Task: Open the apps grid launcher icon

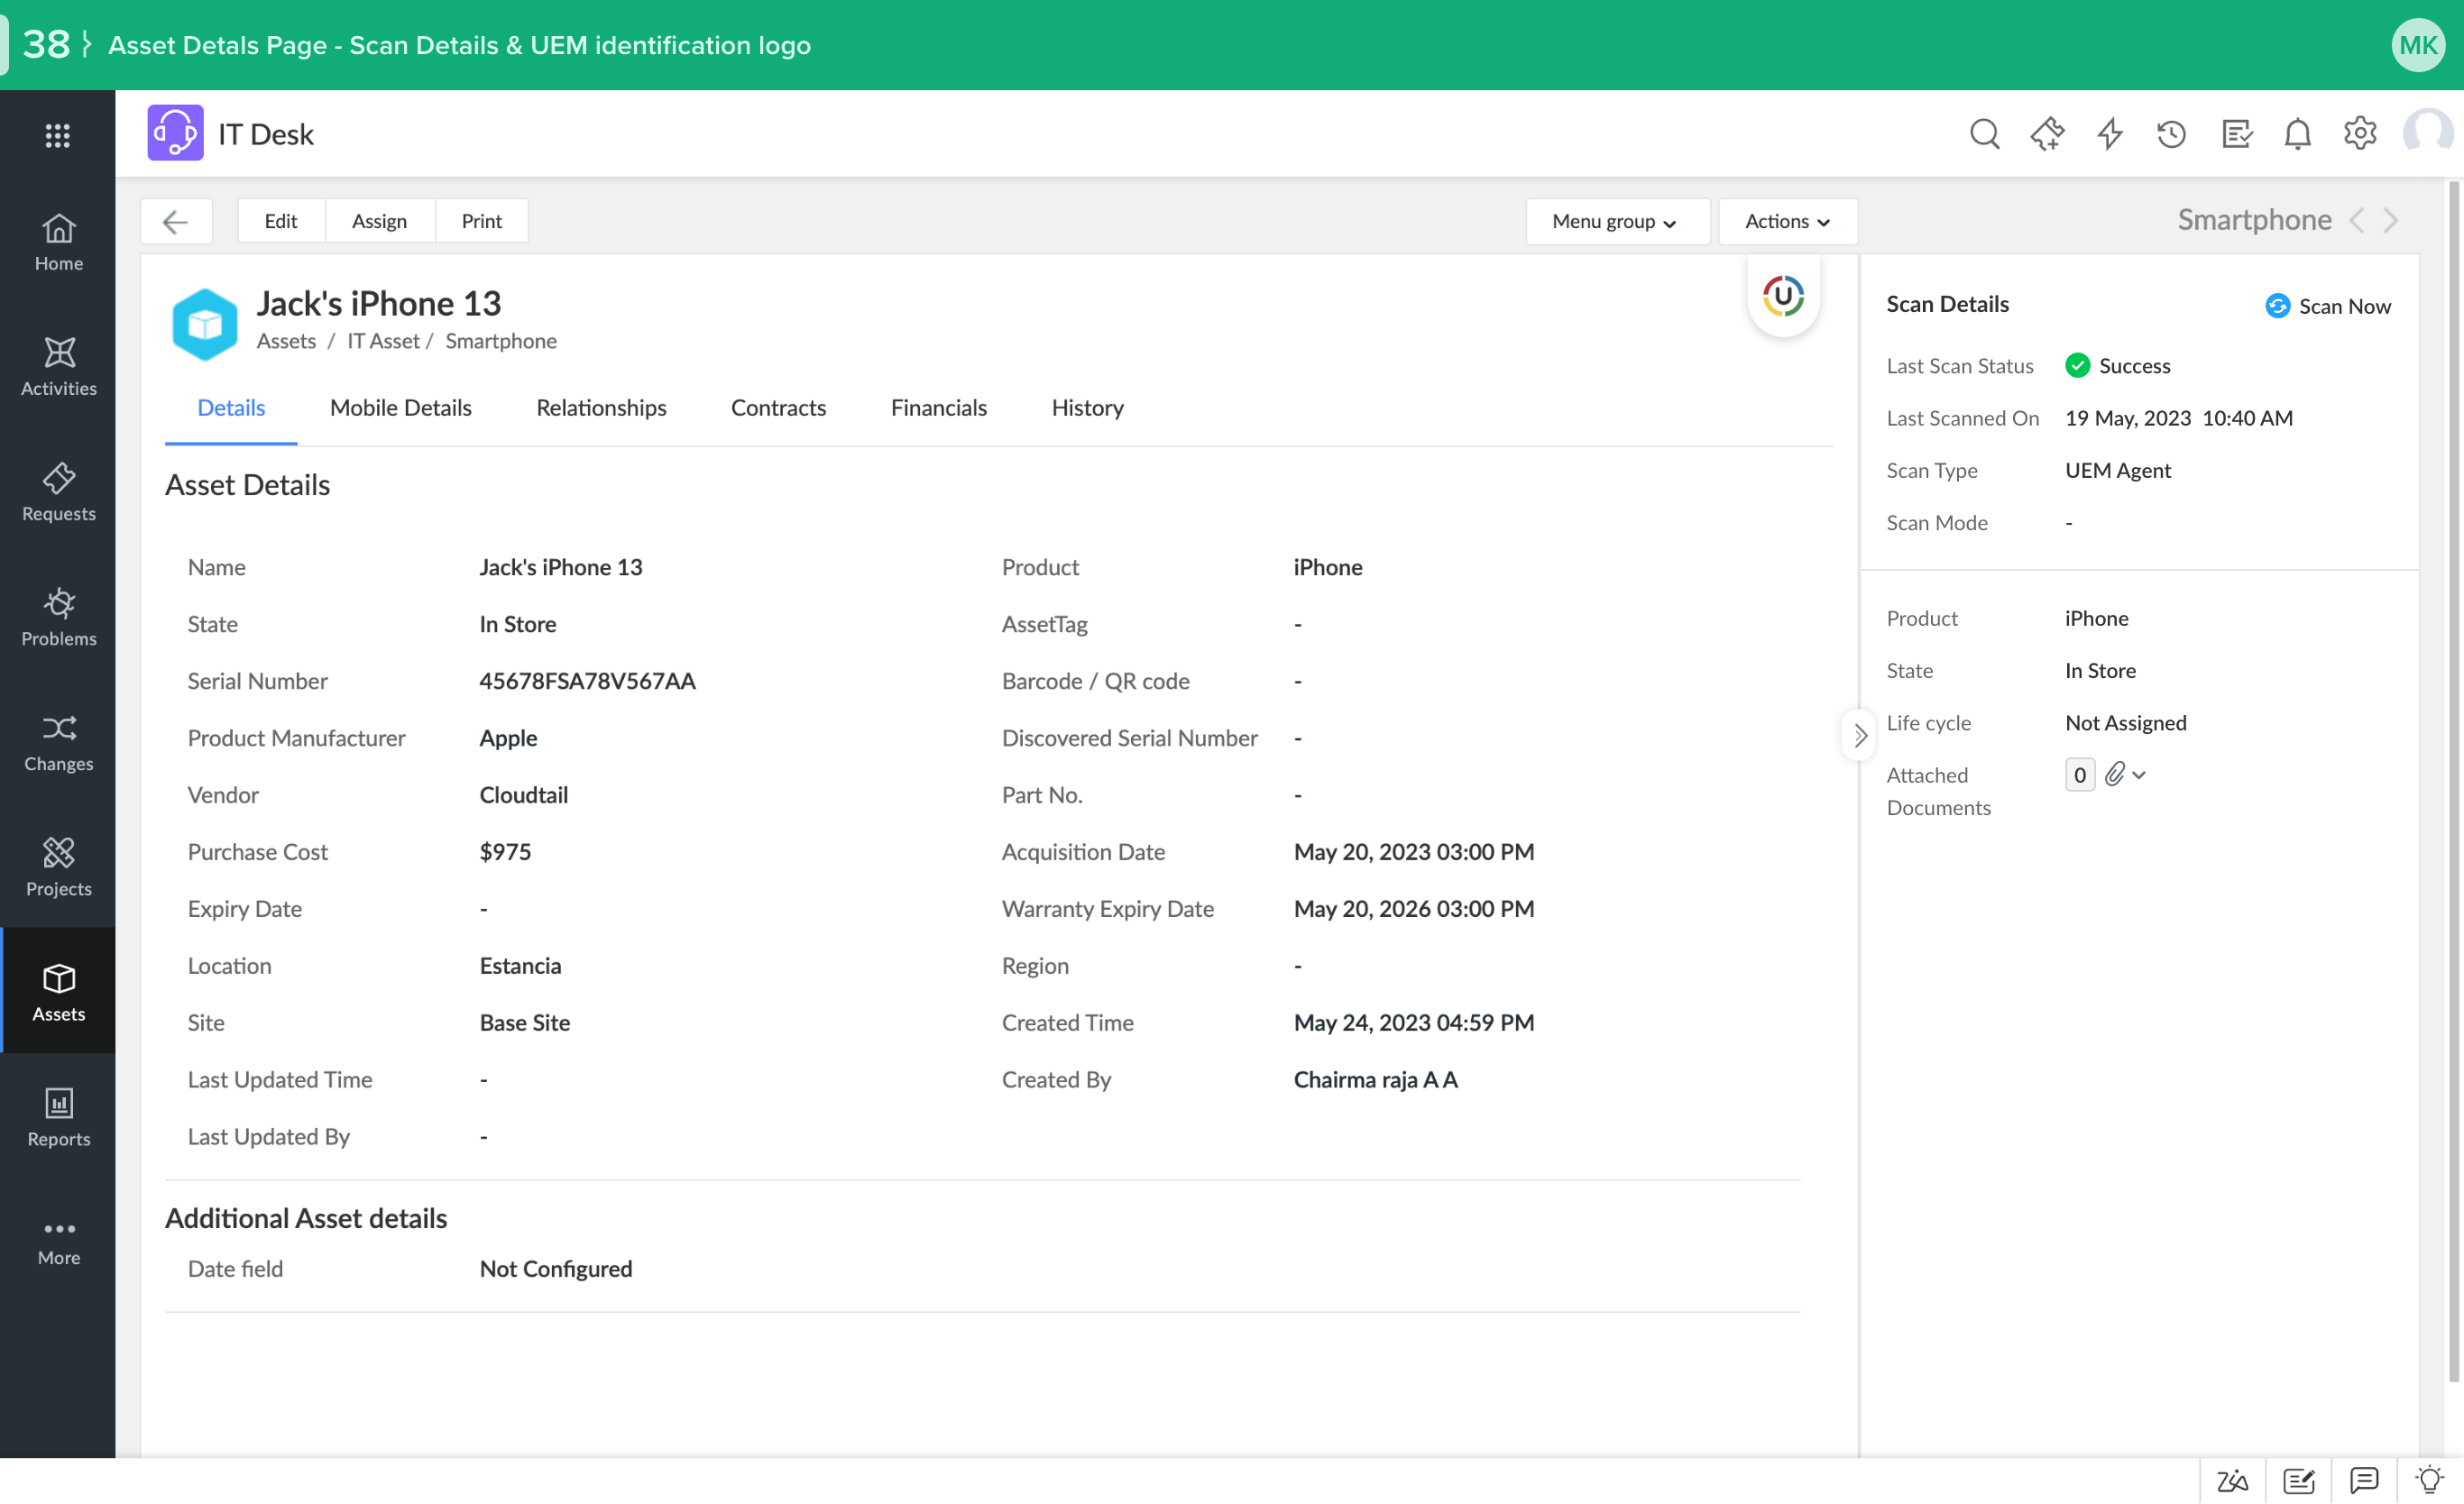Action: [x=58, y=135]
